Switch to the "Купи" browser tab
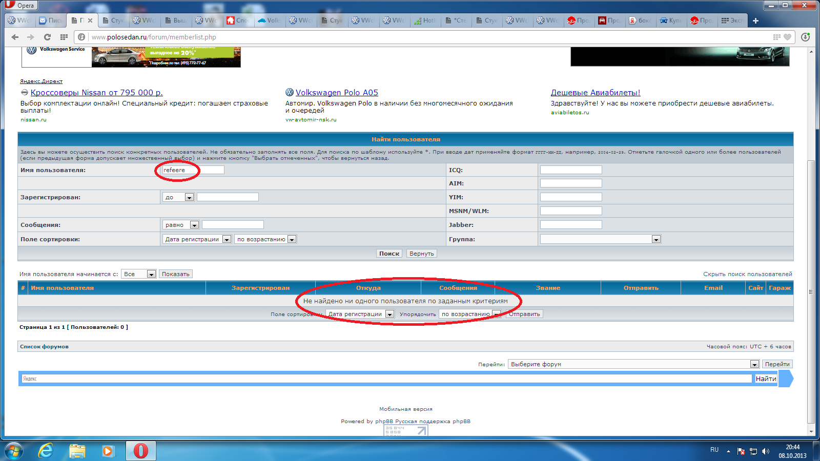This screenshot has width=820, height=461. 671,20
